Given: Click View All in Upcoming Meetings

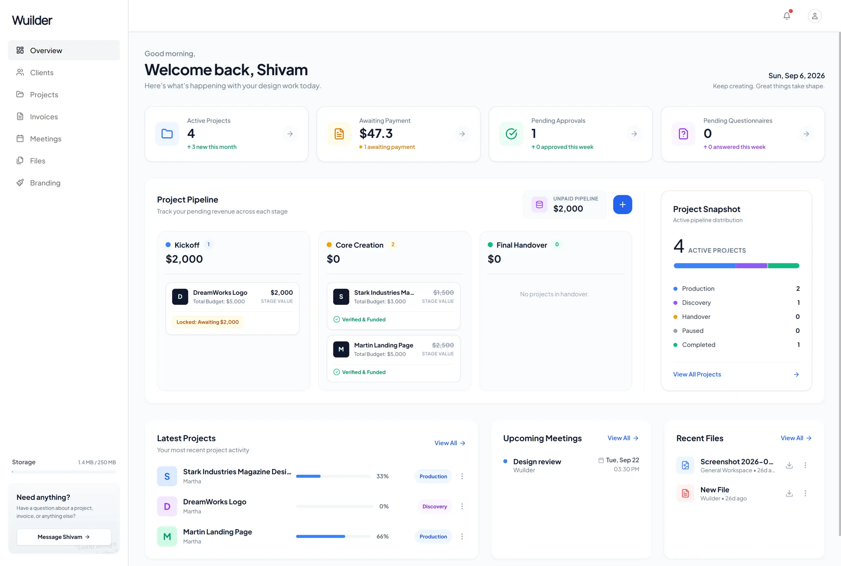Looking at the screenshot, I should coord(623,438).
